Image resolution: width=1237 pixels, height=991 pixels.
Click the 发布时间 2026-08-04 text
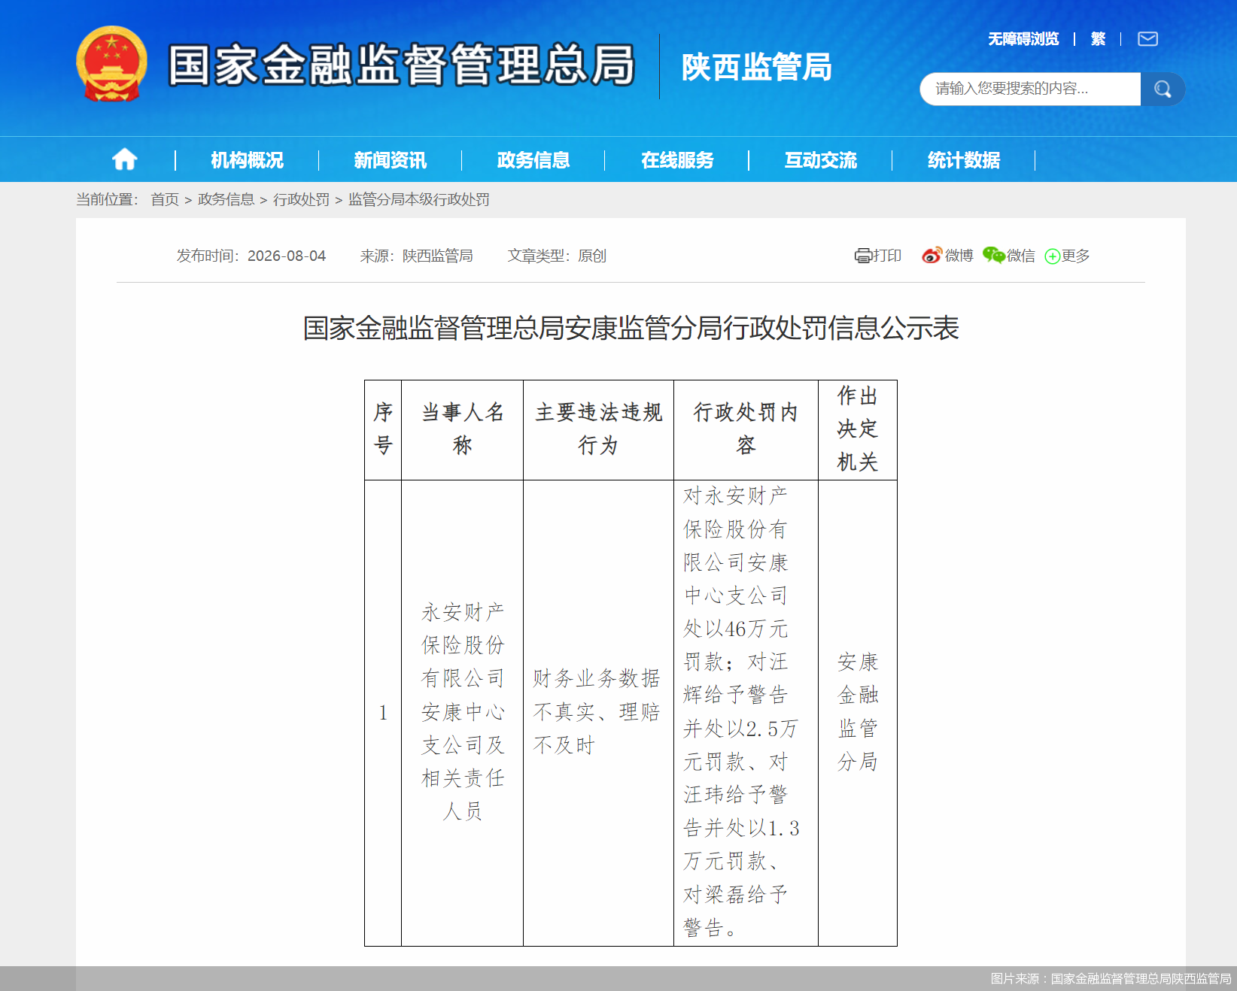click(x=251, y=256)
